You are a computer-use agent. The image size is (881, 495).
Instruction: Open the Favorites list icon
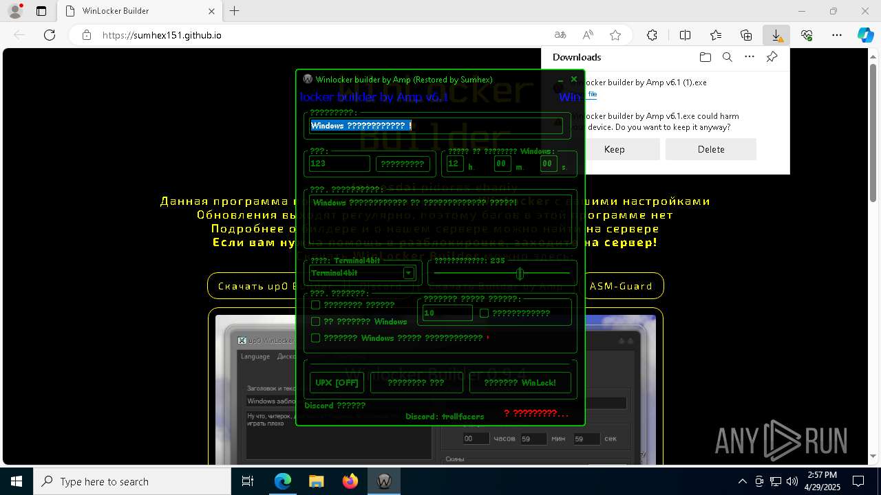tap(716, 35)
